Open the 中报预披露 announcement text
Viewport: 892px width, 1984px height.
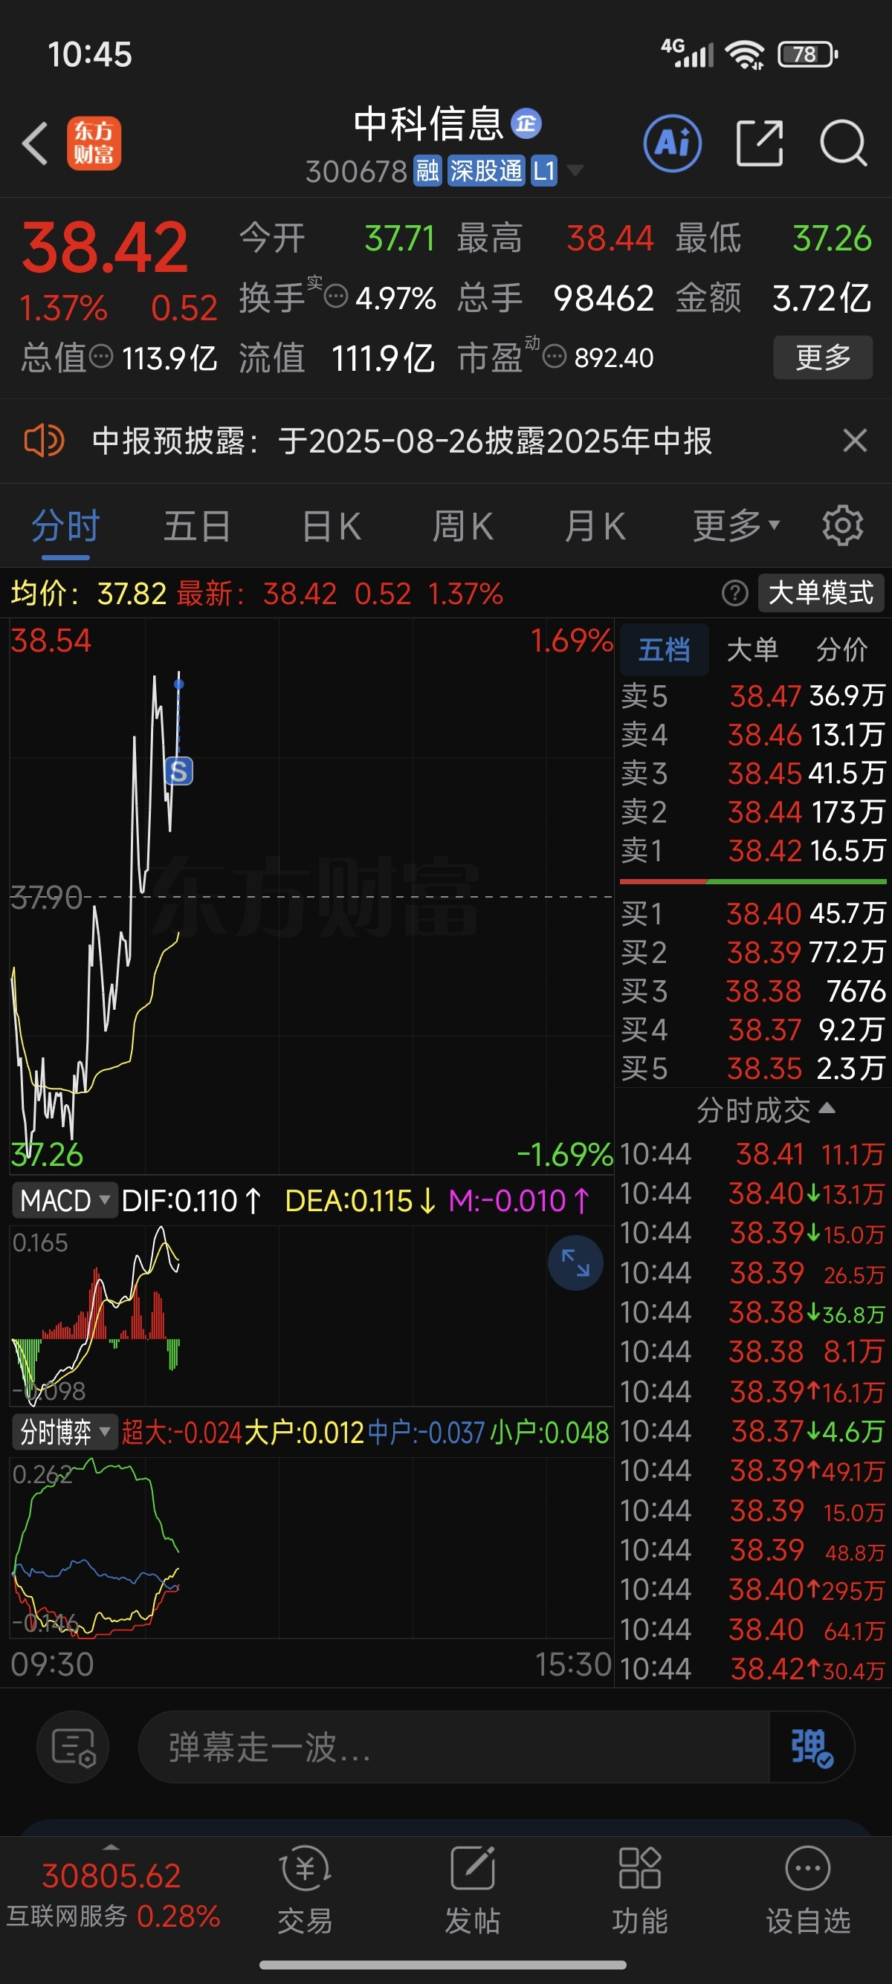click(401, 441)
